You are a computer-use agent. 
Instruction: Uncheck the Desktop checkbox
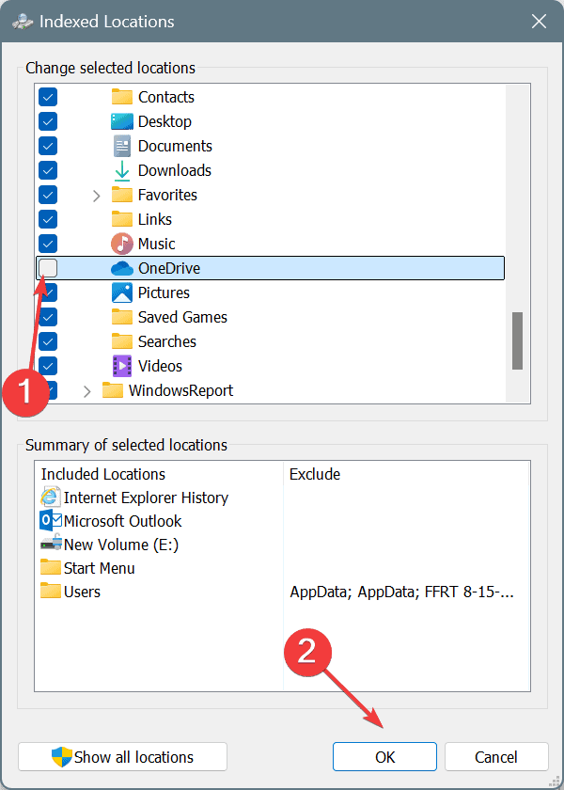pyautogui.click(x=48, y=121)
